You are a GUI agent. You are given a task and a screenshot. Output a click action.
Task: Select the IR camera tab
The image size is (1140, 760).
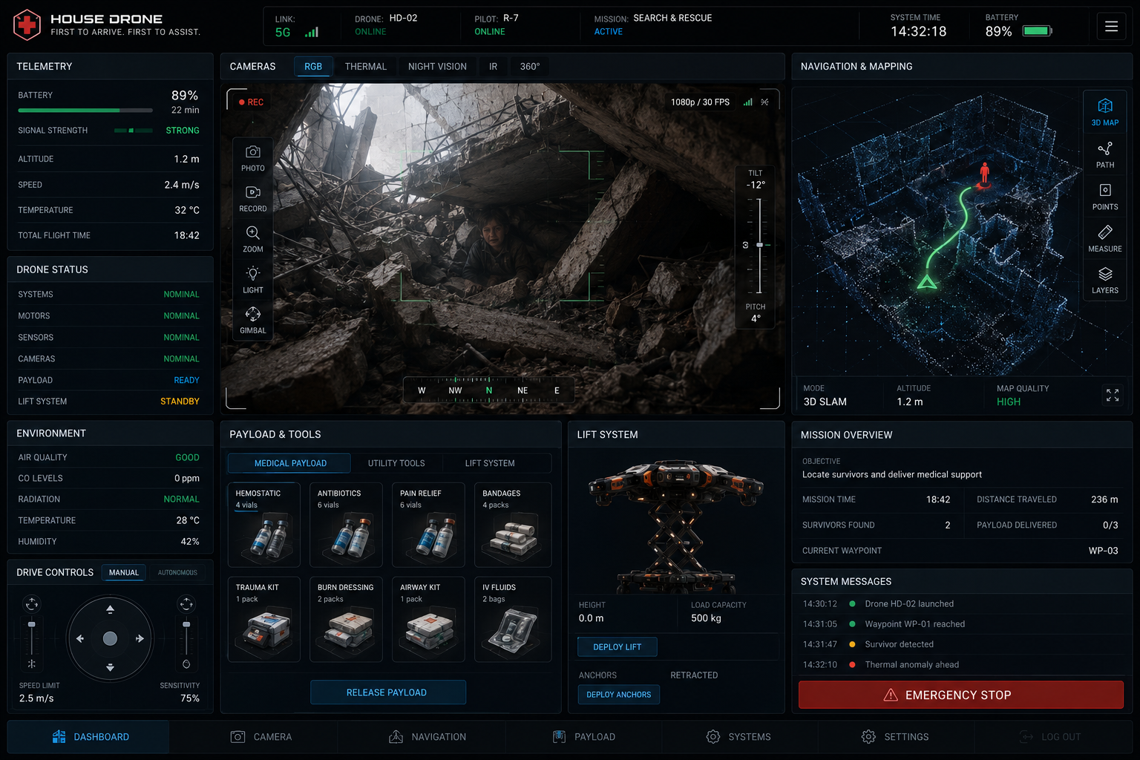tap(493, 67)
